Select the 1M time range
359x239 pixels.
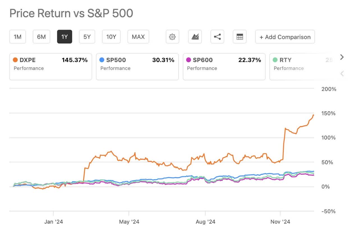click(18, 37)
